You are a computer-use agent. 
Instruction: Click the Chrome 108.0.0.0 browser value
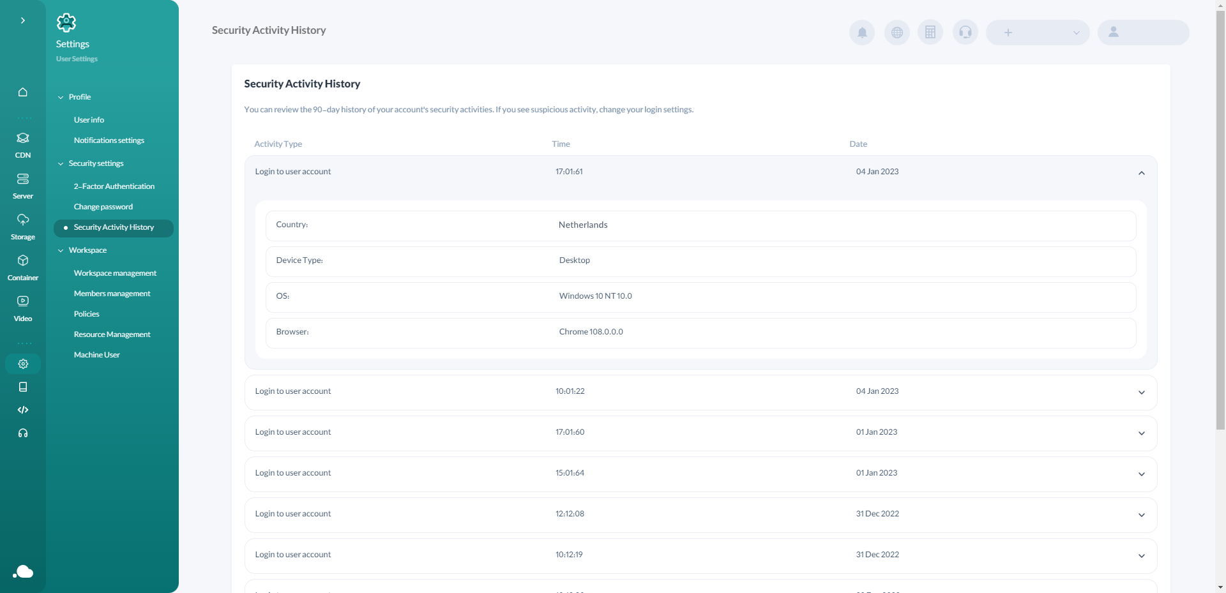click(591, 332)
